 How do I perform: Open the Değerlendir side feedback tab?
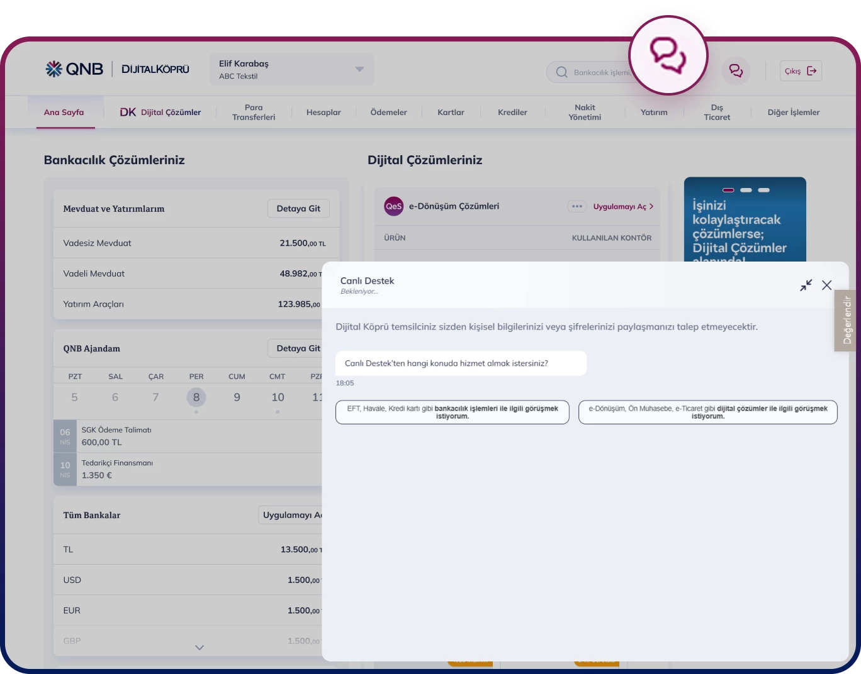point(847,321)
